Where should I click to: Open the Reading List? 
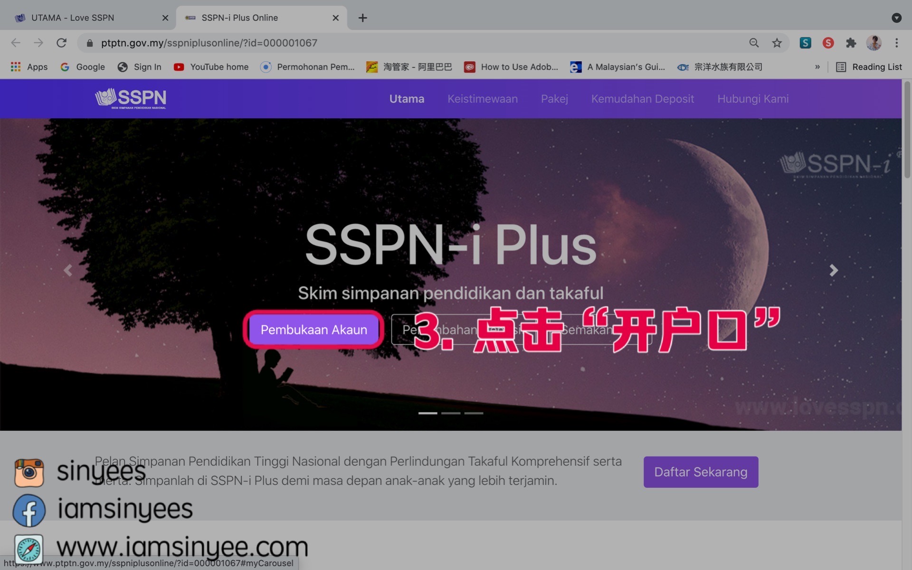[x=869, y=67]
